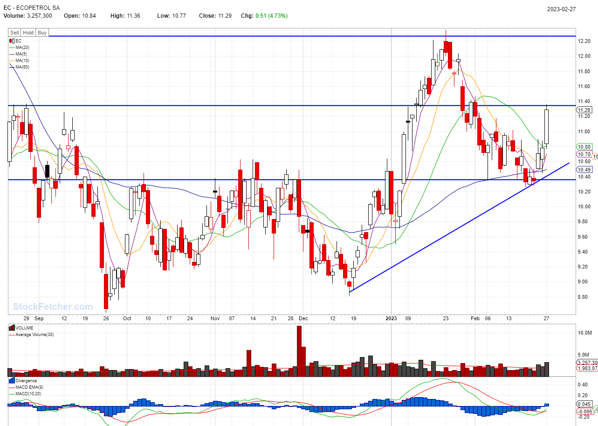Click the blue MA(60) legend line
Screen dimensions: 598x426
pyautogui.click(x=12, y=67)
